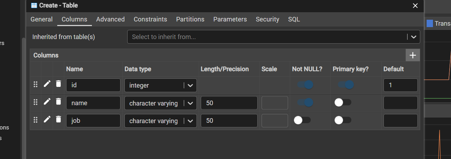Click the Length/Precision field of name column

tap(229, 103)
